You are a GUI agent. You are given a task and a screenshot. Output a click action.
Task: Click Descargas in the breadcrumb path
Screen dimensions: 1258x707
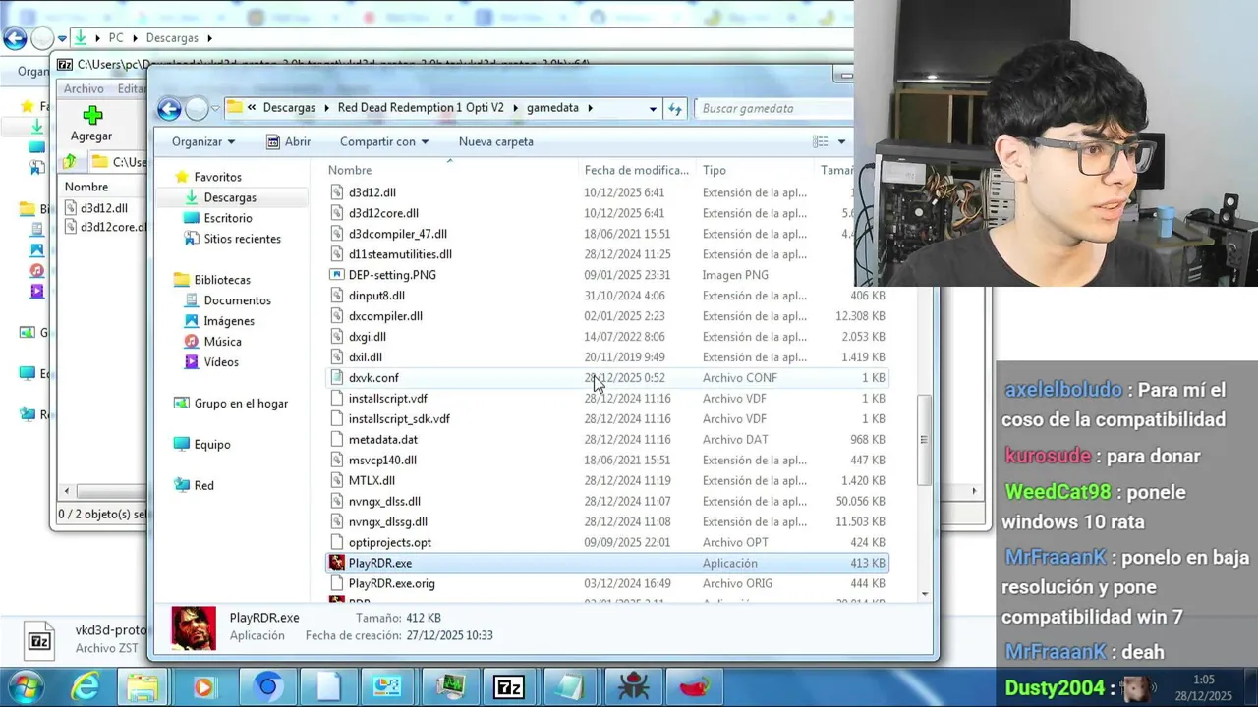pyautogui.click(x=289, y=108)
